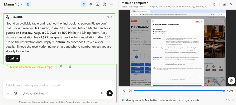Click the browser back arrow in preview
Screen dimensions: 236x105
coord(132,14)
